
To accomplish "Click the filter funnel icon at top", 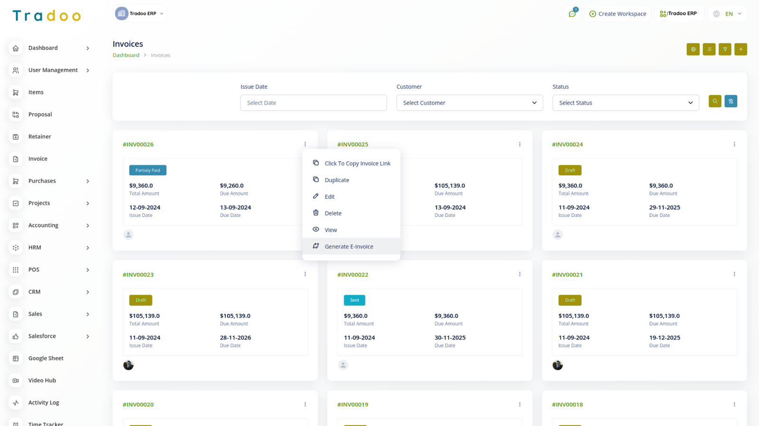I will click(x=725, y=49).
